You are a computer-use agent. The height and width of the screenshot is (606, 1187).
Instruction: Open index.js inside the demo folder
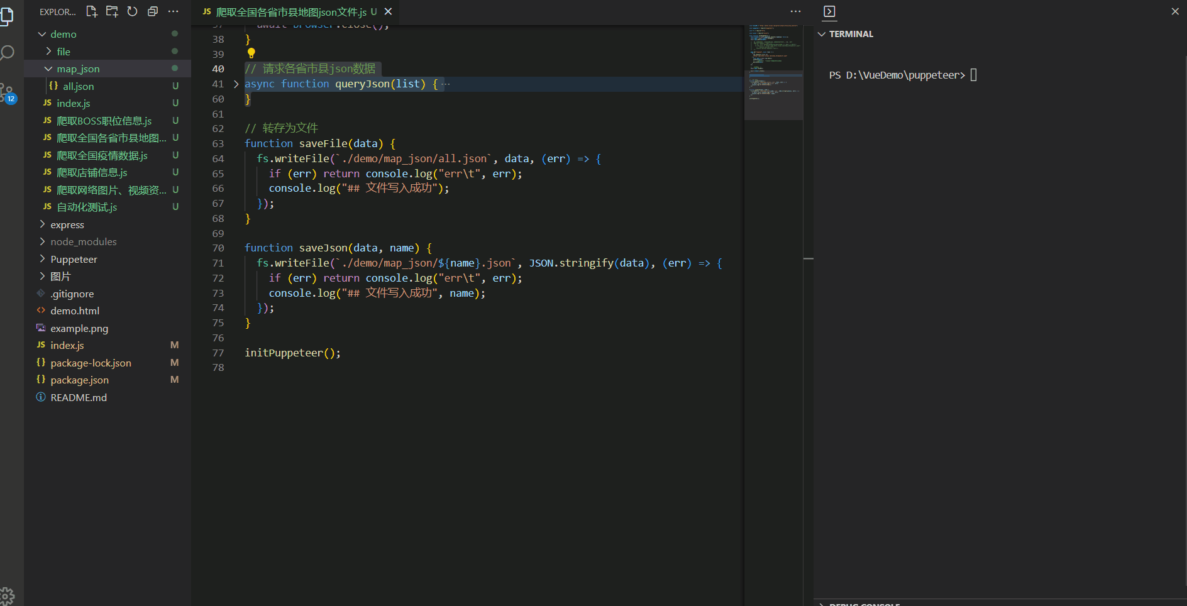[x=108, y=103]
